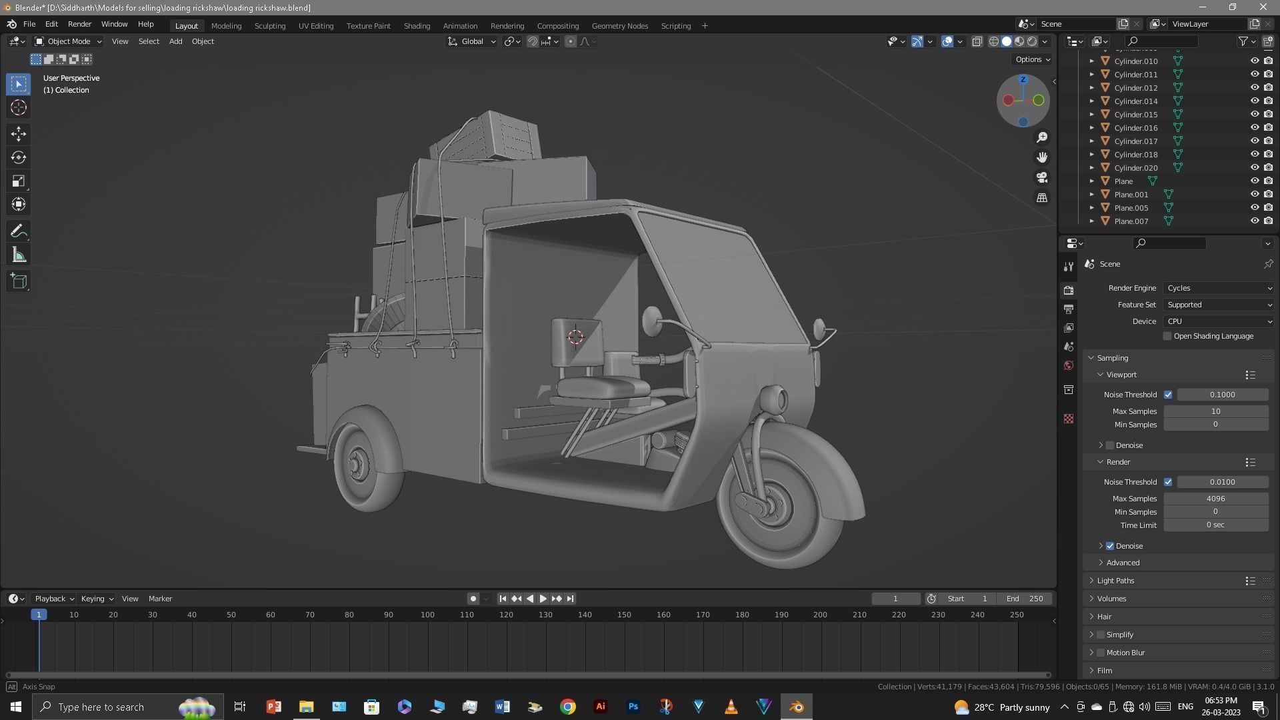Switch perspective/orthographic grid icon
The image size is (1280, 720).
coord(1042,198)
